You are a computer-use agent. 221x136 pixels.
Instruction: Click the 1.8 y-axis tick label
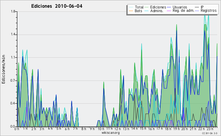13,11
